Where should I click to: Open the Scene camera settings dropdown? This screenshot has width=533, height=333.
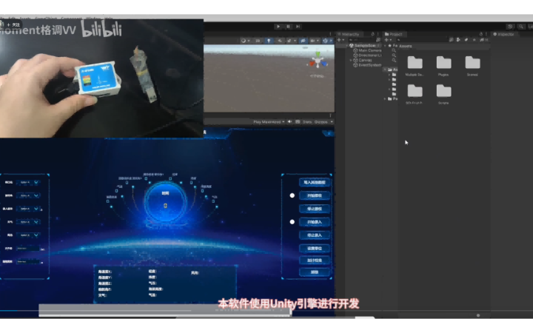pos(315,41)
